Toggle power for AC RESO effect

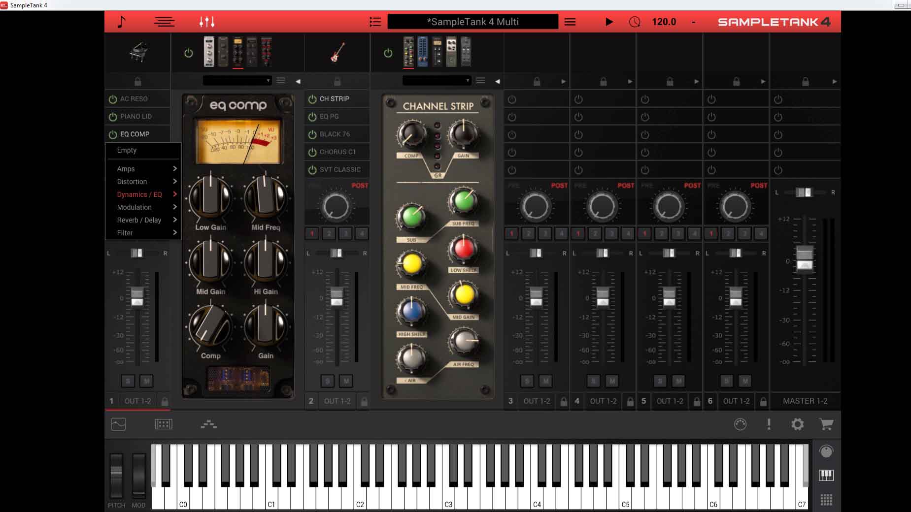coord(113,99)
